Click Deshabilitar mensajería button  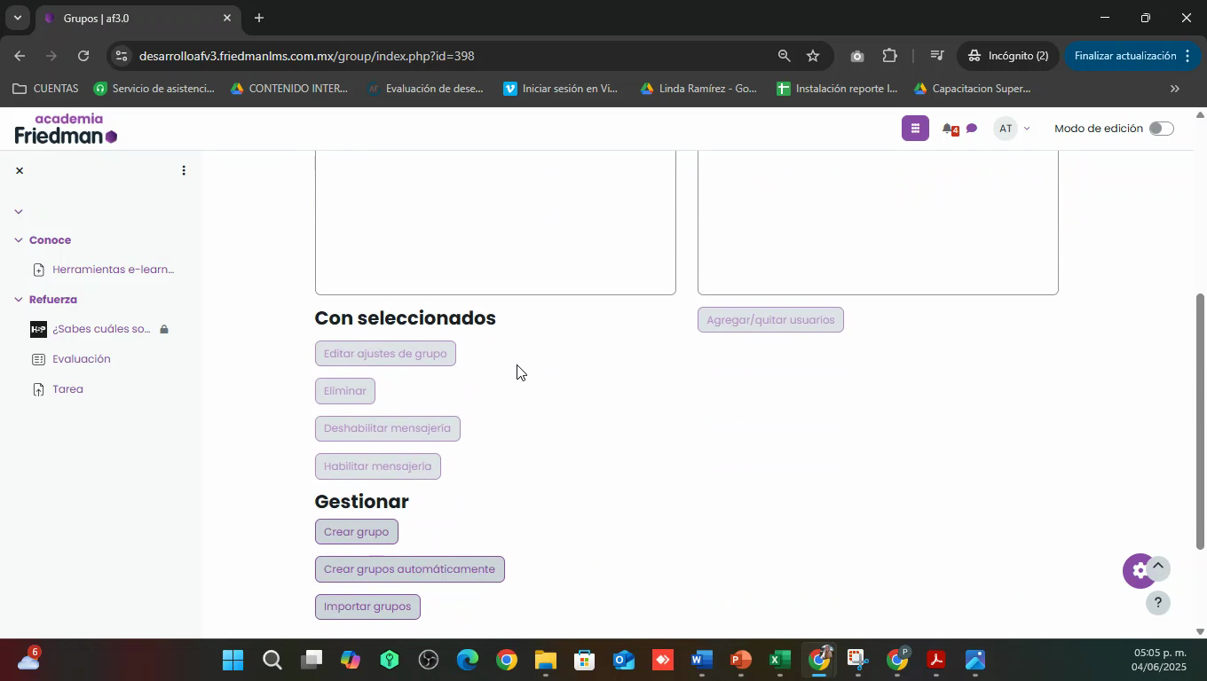tap(387, 428)
